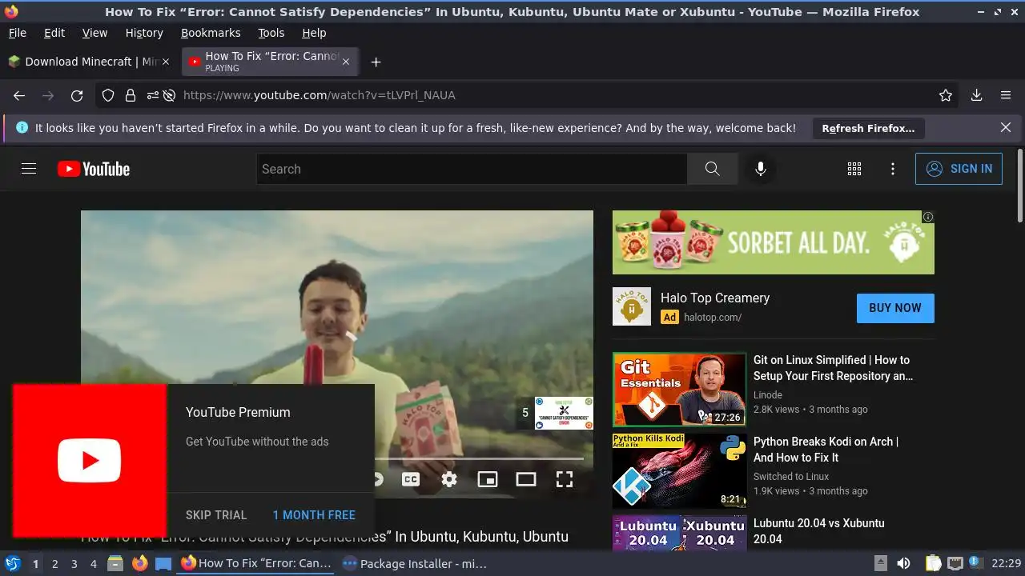Click the Sorbet All Day banner ad
The image size is (1025, 576).
[x=773, y=242]
